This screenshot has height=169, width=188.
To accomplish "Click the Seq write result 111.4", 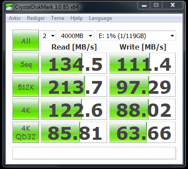I will tap(142, 63).
